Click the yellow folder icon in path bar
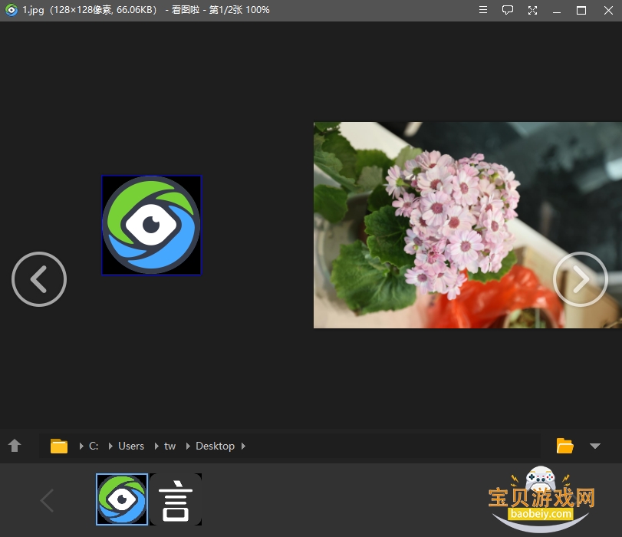Screen dimensions: 622x537 tap(59, 446)
